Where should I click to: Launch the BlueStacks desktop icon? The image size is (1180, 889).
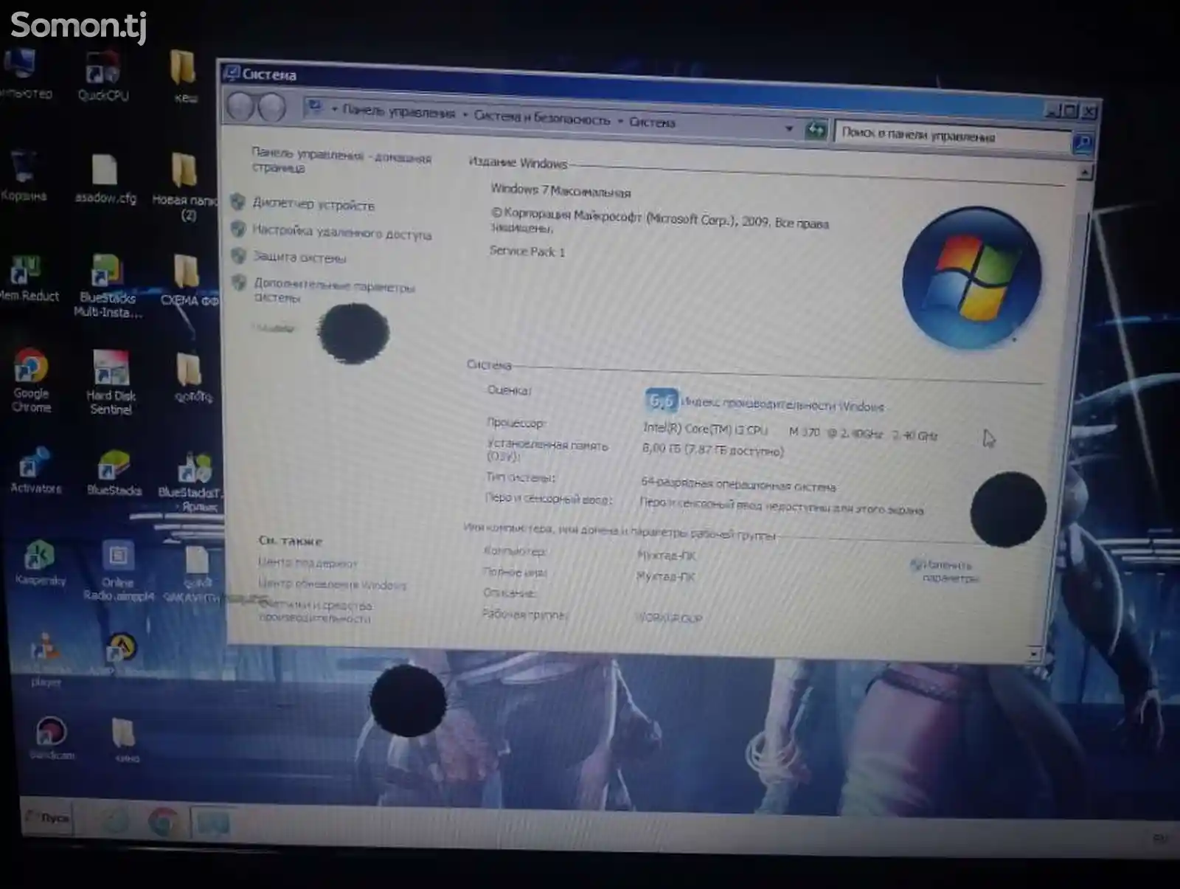coord(114,472)
